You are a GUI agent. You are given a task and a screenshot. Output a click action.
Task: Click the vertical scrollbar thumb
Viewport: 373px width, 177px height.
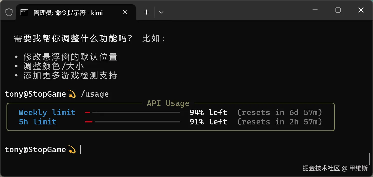[x=370, y=158]
